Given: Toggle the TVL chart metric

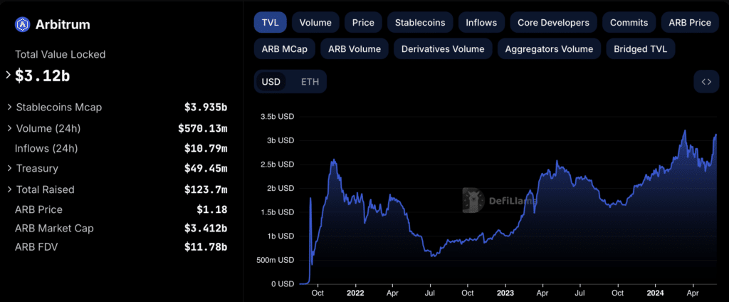Looking at the screenshot, I should [270, 22].
